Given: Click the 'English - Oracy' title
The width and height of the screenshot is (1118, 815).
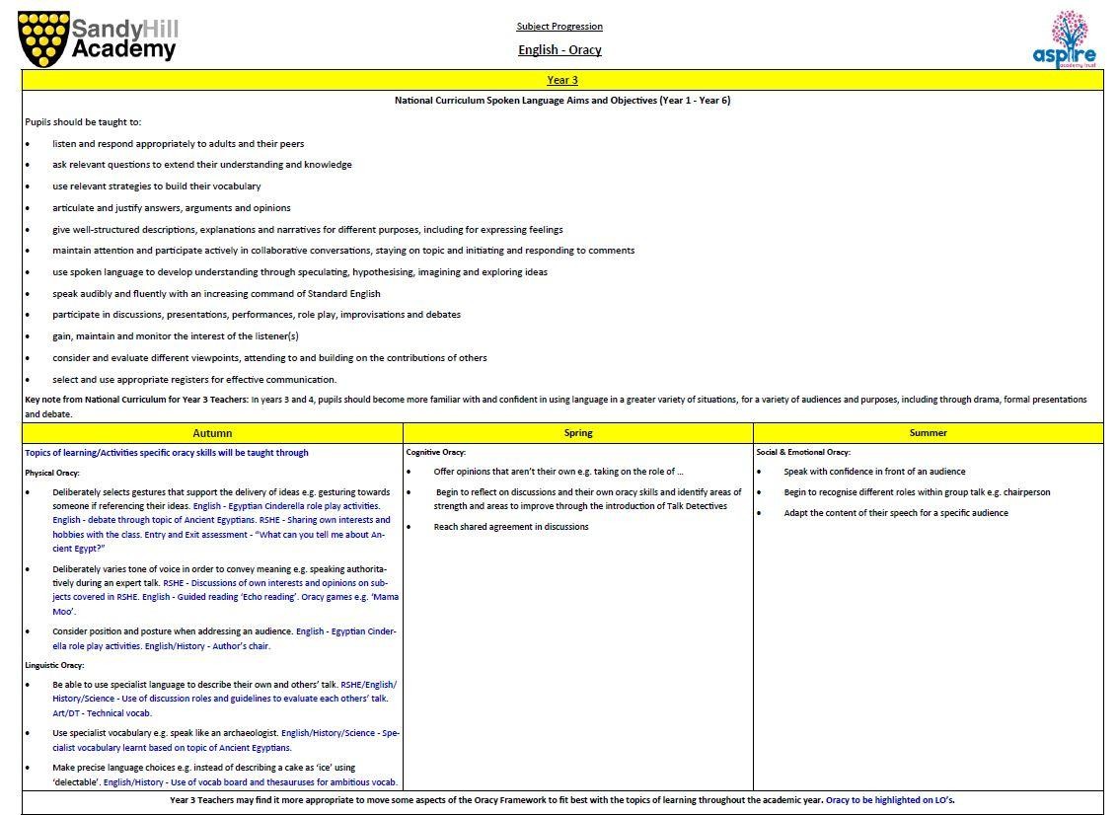Looking at the screenshot, I should pos(559,50).
